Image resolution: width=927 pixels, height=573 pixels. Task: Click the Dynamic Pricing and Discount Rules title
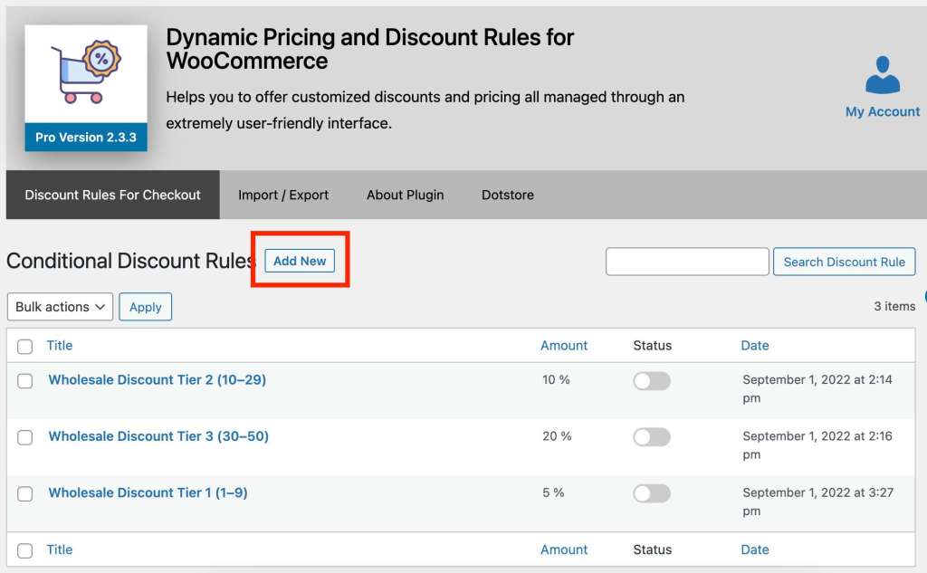[x=369, y=49]
